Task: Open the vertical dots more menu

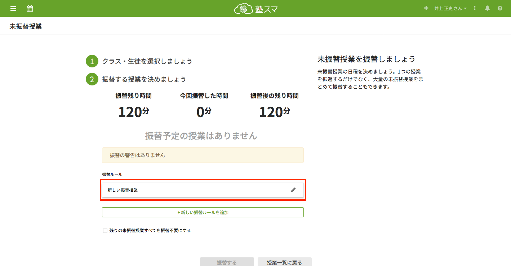Action: coord(475,8)
